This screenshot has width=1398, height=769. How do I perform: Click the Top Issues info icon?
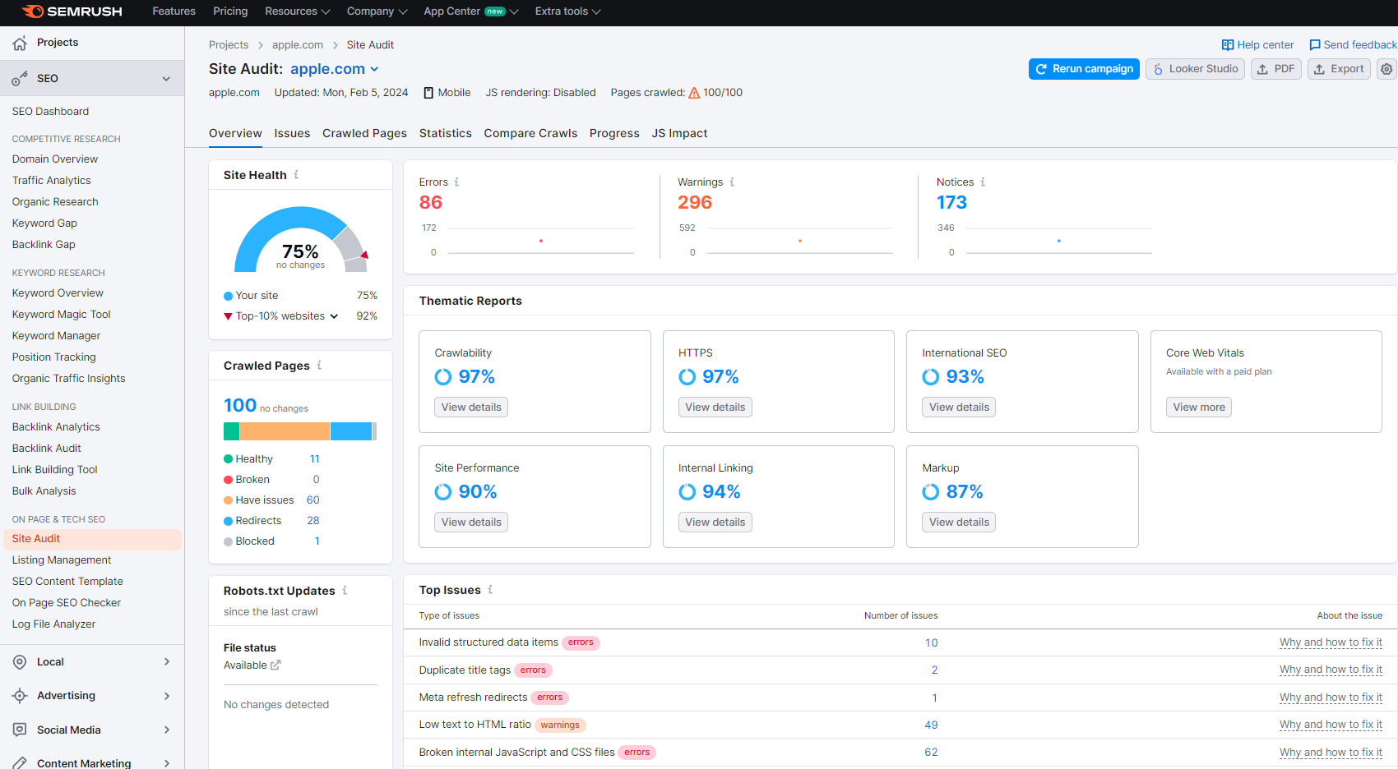(490, 590)
